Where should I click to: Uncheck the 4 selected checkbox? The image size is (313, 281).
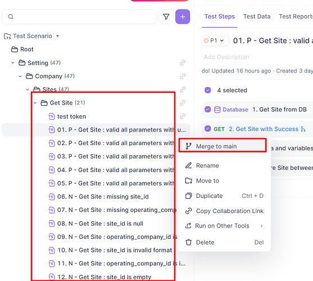[207, 90]
